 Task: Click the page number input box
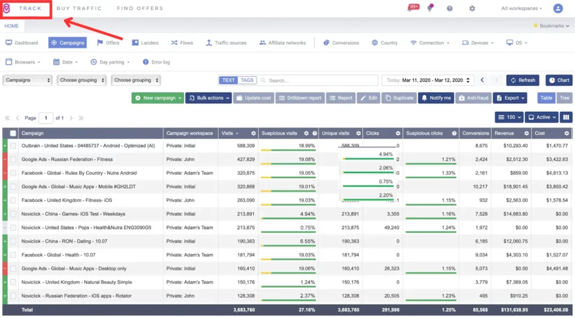click(46, 118)
